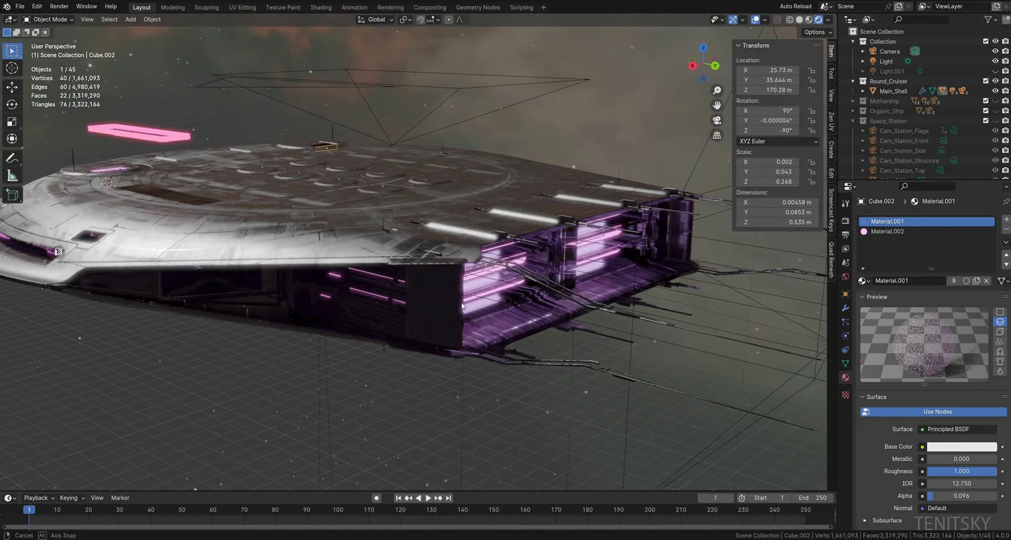Click the End frame field

click(x=813, y=498)
